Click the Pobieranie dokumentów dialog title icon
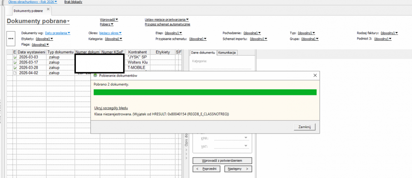 click(95, 75)
